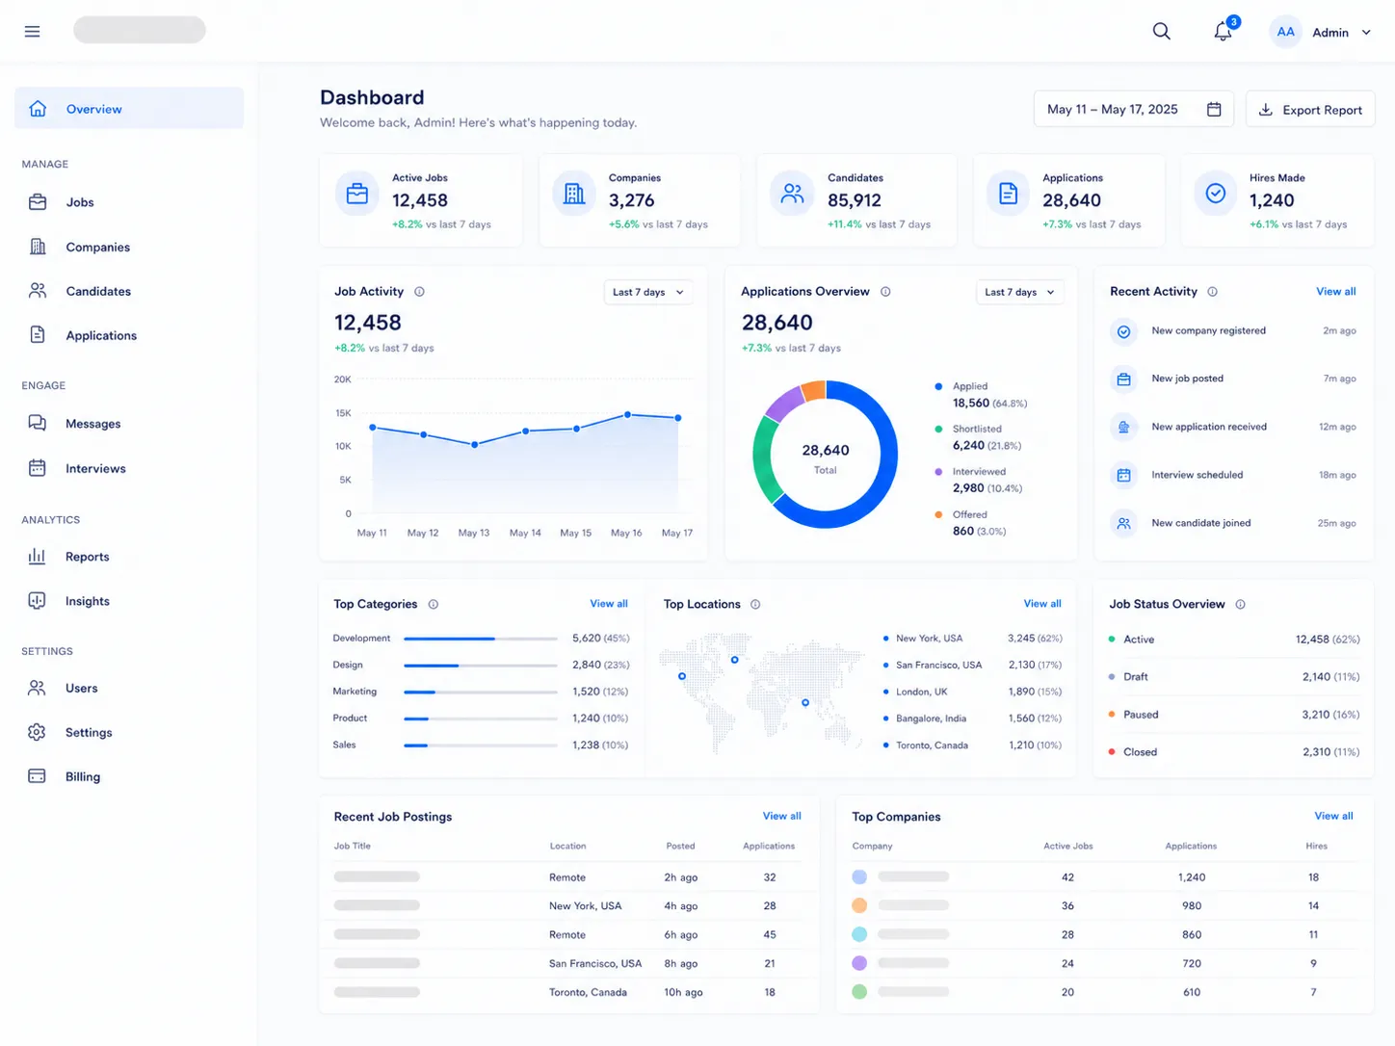The width and height of the screenshot is (1395, 1046).
Task: Click the search magnifier icon
Action: point(1162,32)
